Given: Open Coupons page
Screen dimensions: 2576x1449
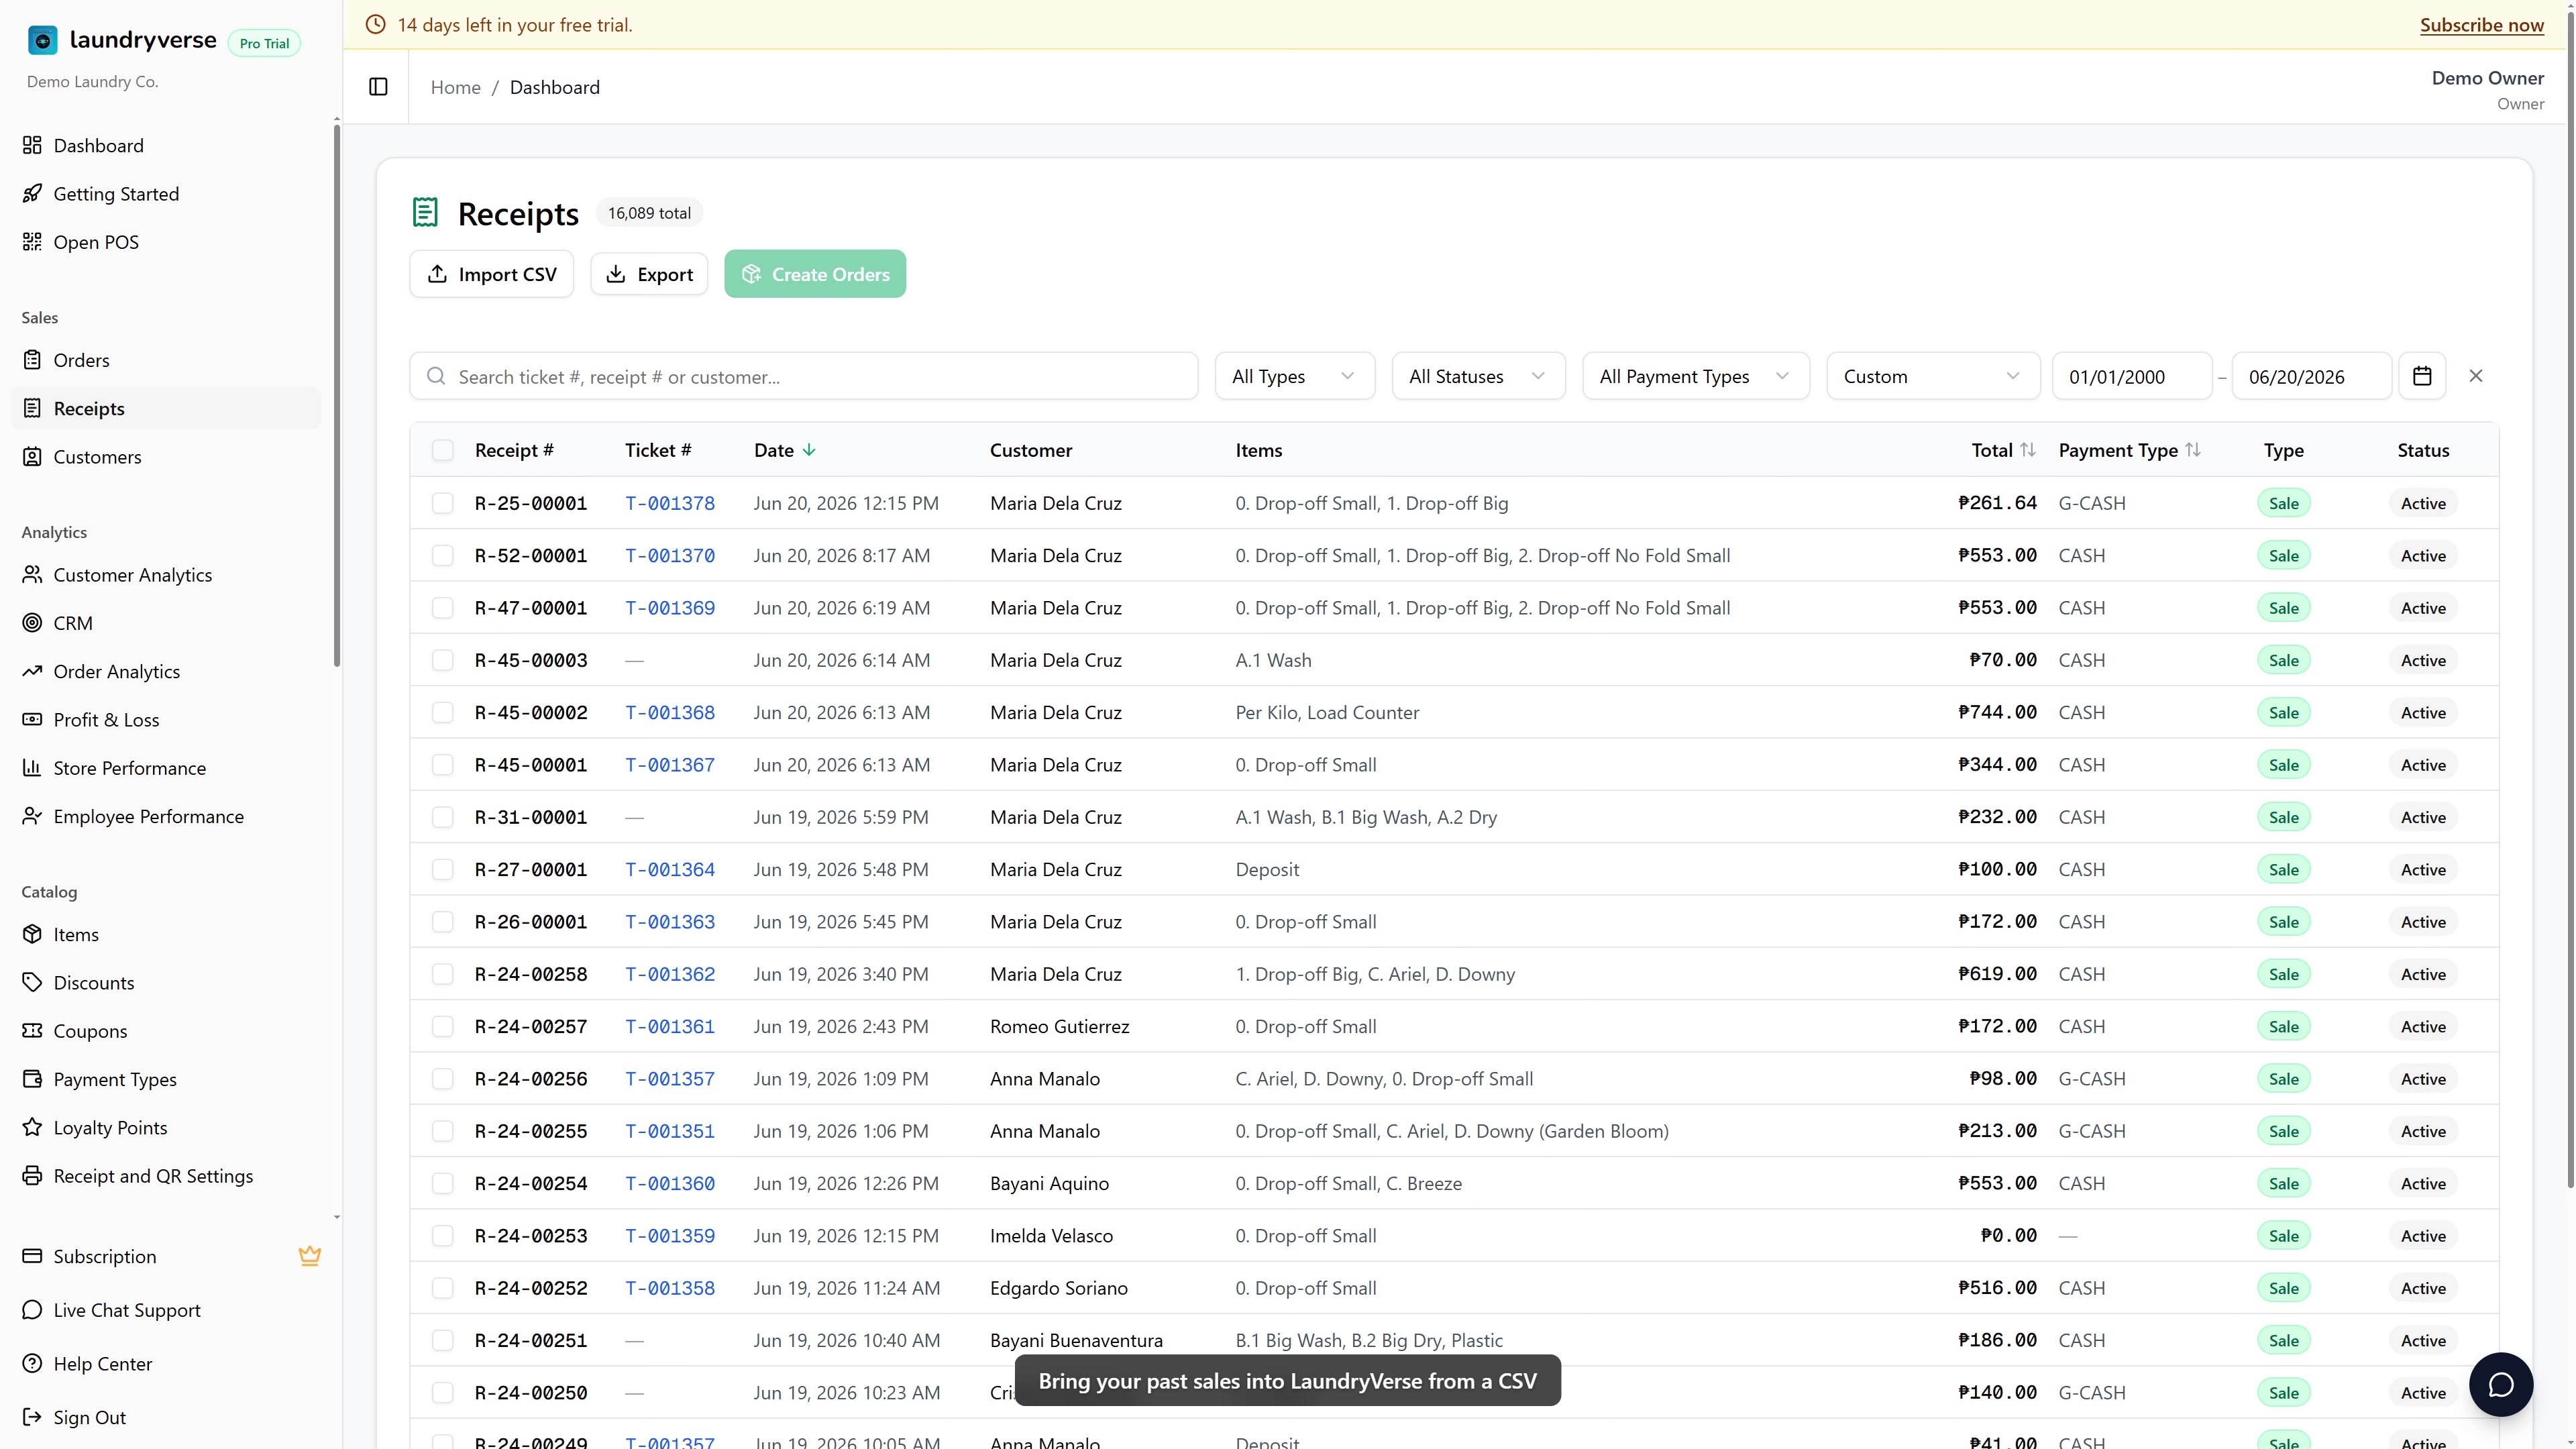Looking at the screenshot, I should (166, 1031).
